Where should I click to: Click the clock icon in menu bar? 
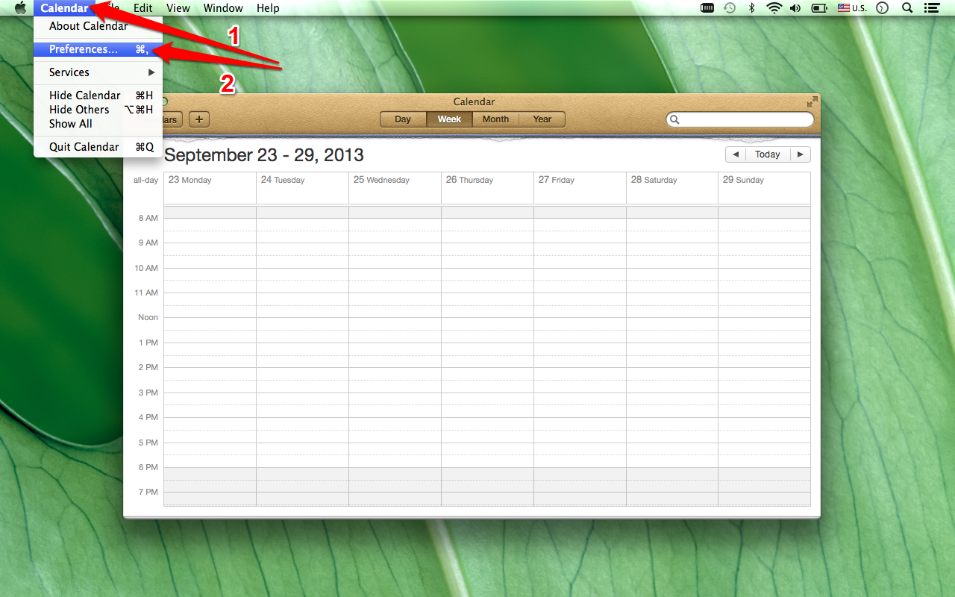[883, 8]
